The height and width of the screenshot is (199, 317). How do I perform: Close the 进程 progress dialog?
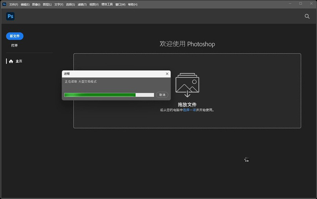click(167, 74)
